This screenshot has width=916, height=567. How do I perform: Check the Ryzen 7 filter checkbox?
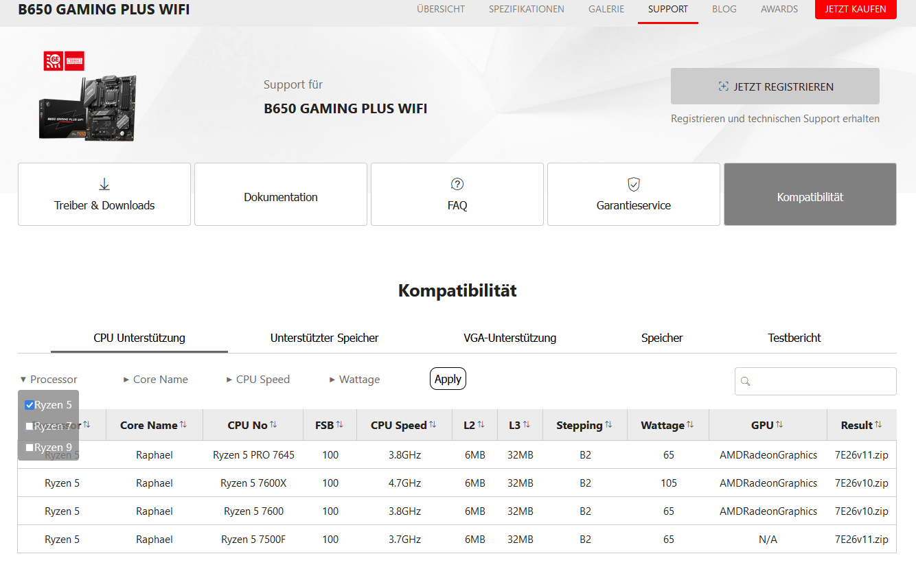30,426
